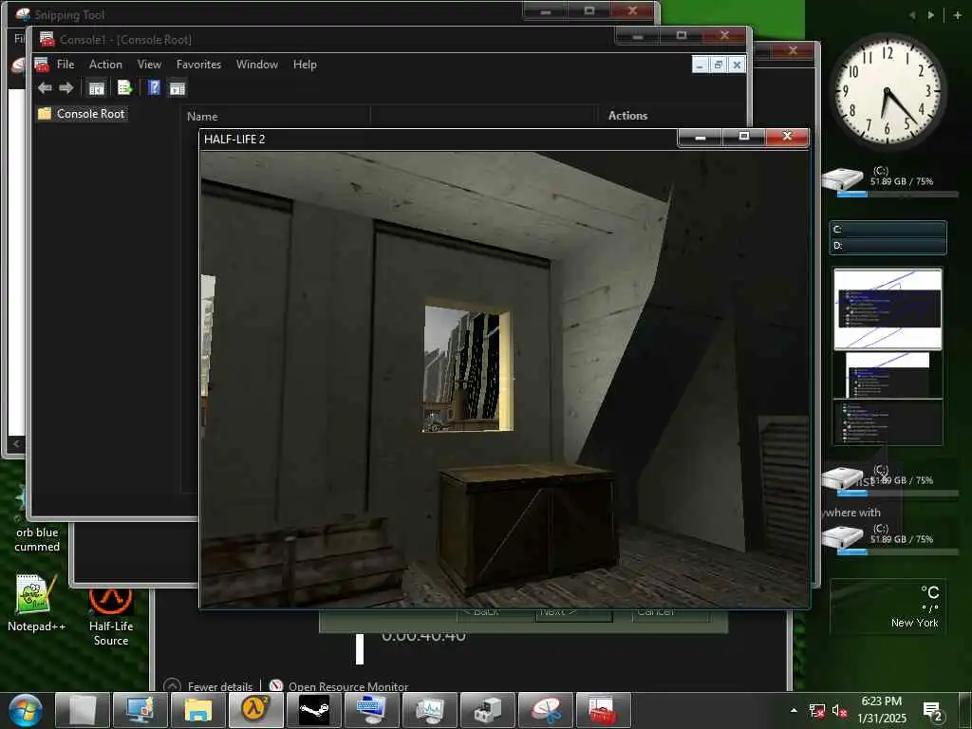Open File Explorer from the taskbar
The image size is (972, 729).
[x=197, y=710]
